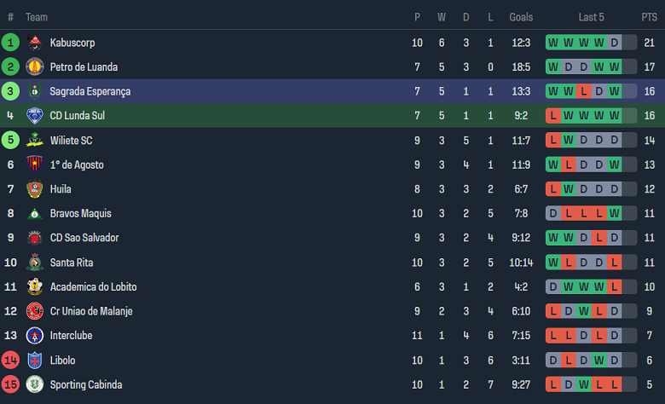Open CD Sao Salvador team page
The height and width of the screenshot is (404, 665).
pyautogui.click(x=84, y=238)
